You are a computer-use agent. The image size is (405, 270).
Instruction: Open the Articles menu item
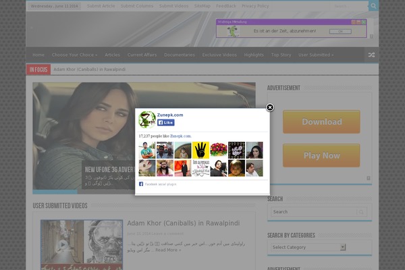[112, 55]
